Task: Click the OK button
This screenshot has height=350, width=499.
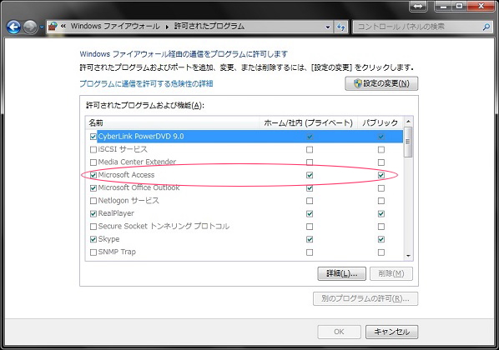Action: pyautogui.click(x=339, y=332)
